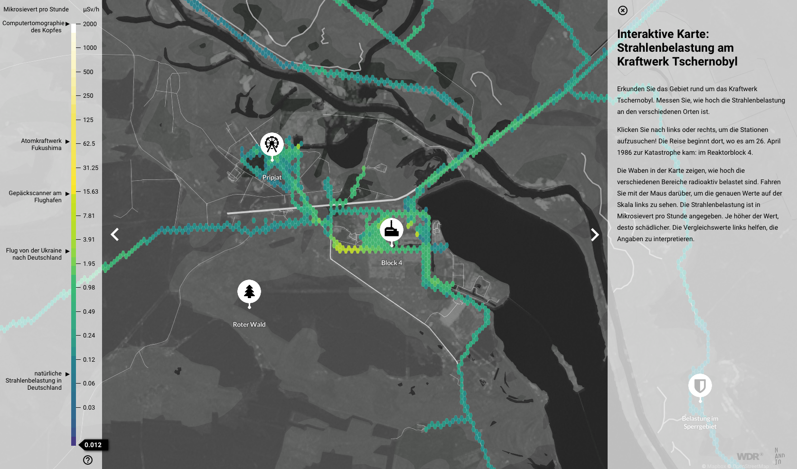Click the Belastung im Sperrgebiet shield marker
The image size is (797, 469).
700,385
